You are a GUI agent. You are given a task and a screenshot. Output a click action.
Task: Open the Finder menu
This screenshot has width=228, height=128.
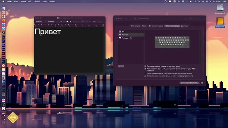(9, 1)
